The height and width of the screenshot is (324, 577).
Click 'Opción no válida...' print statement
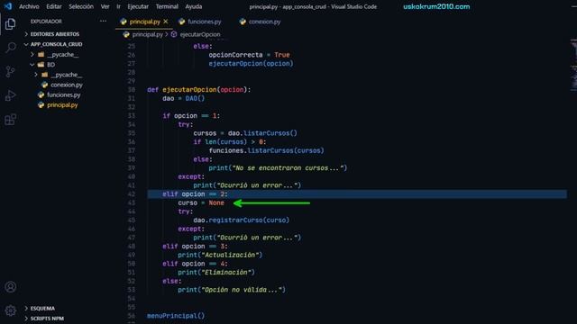pyautogui.click(x=232, y=290)
